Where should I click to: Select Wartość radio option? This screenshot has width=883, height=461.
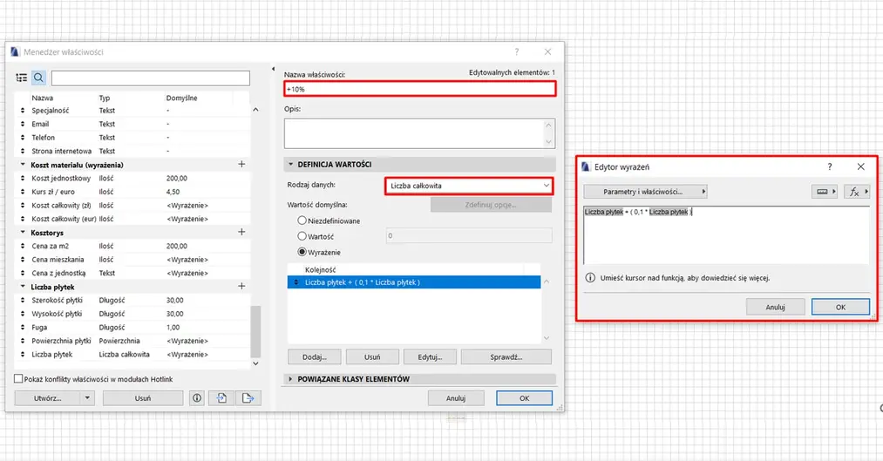(302, 236)
